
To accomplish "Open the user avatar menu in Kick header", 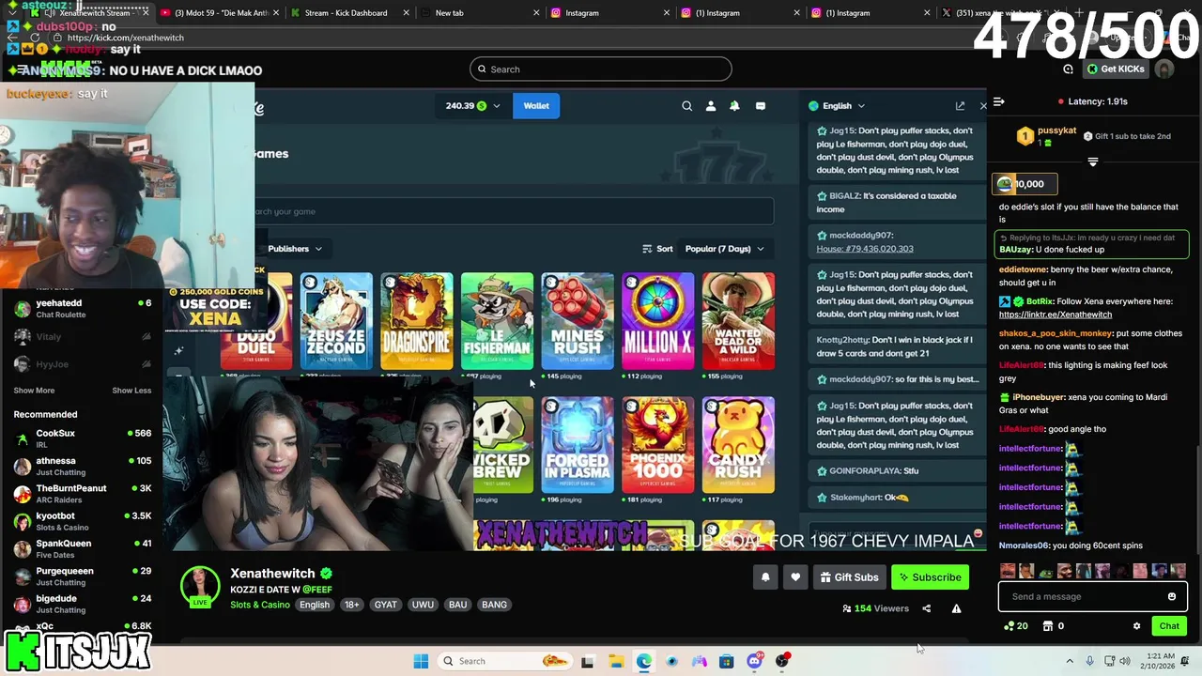I will pos(1164,69).
